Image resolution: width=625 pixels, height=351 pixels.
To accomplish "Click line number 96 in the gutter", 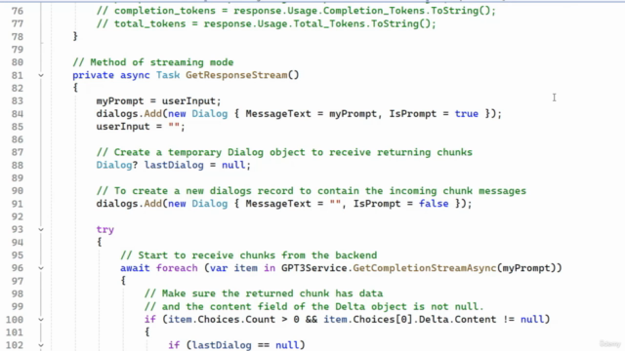I will coord(18,268).
